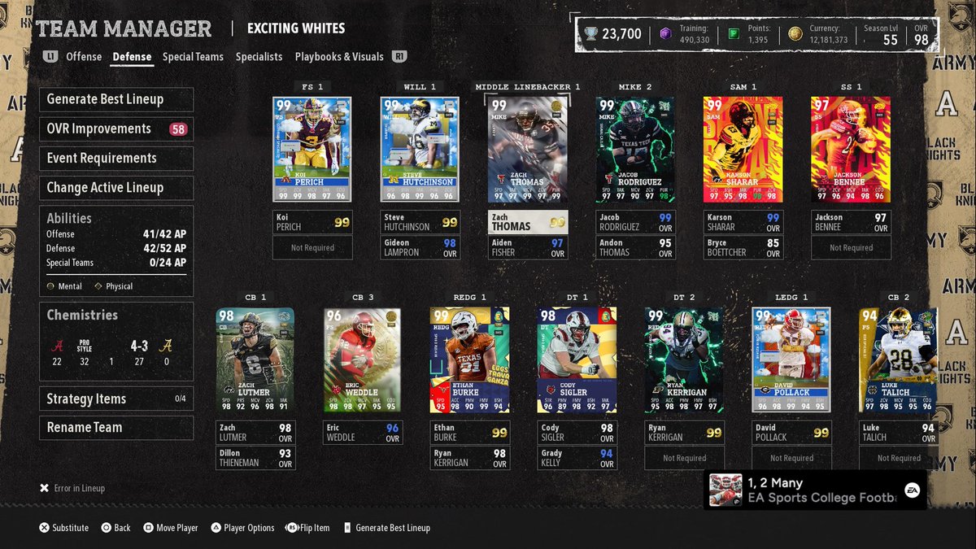976x549 pixels.
Task: Open the Chemistries panel
Action: pos(116,342)
